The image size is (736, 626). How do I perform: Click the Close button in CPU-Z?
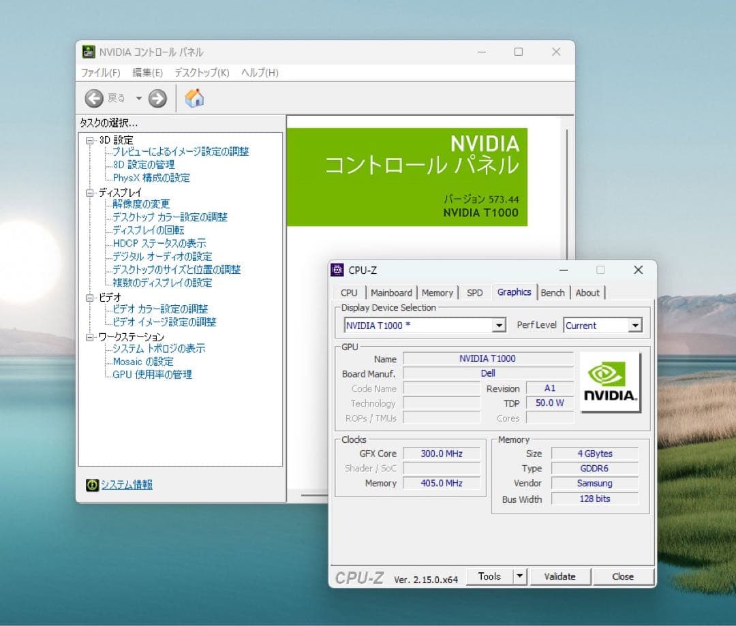[x=623, y=577]
